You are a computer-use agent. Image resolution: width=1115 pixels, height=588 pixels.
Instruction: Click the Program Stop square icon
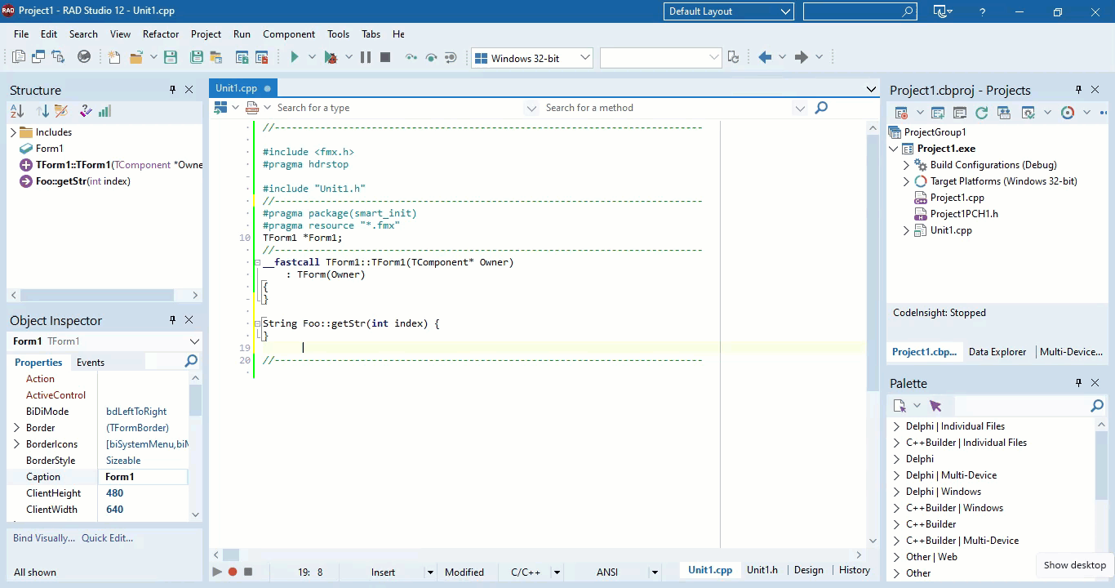click(x=385, y=57)
